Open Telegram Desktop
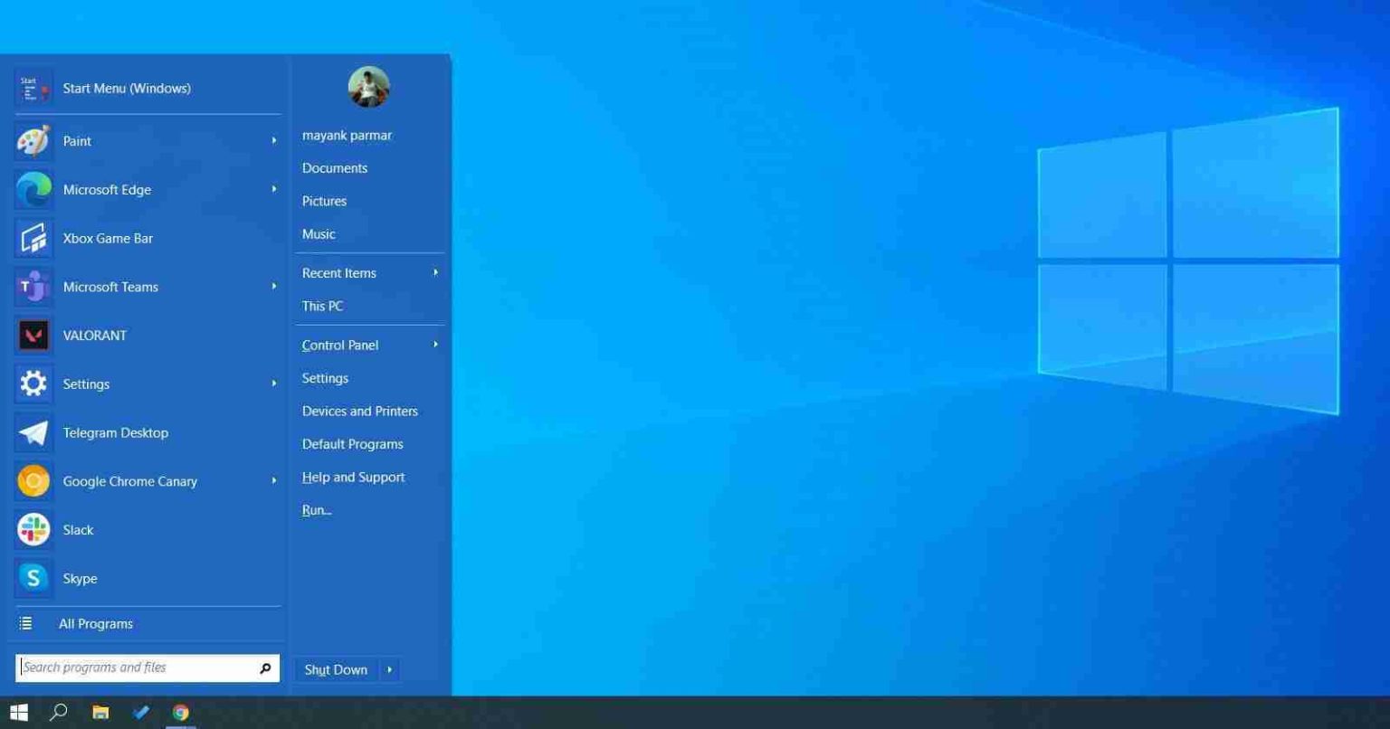 [x=115, y=432]
